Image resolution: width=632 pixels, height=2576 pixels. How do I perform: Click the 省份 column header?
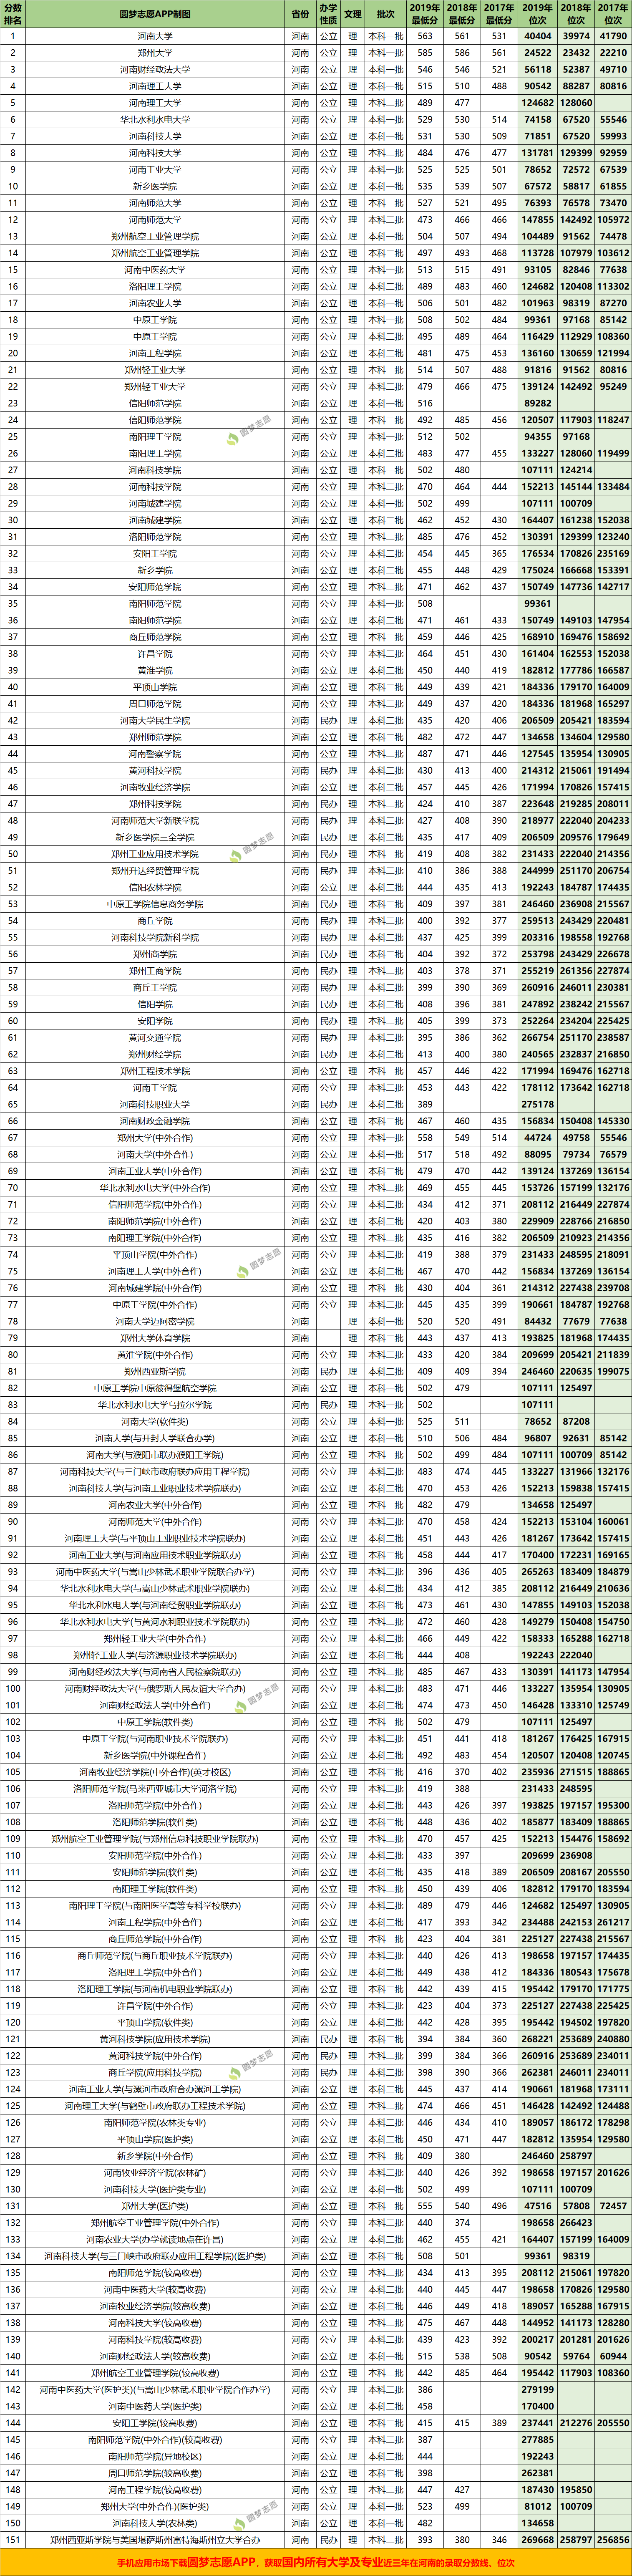click(x=300, y=14)
